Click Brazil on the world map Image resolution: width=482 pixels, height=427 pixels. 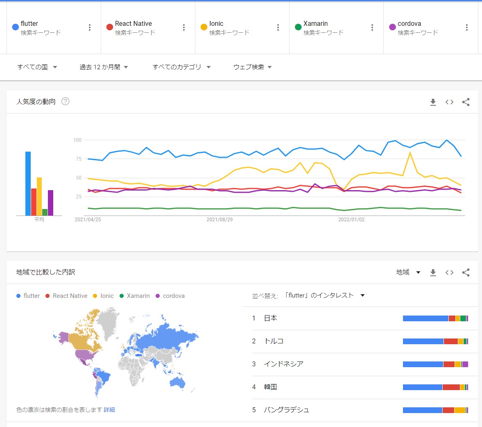(x=104, y=376)
